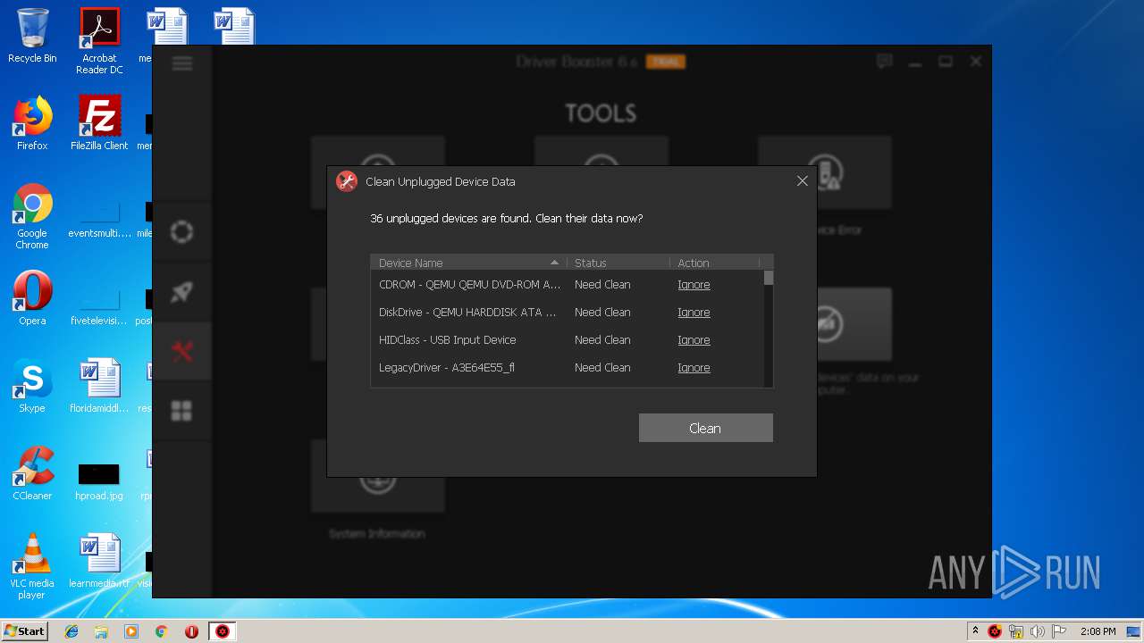
Task: Open the network tray icon
Action: pos(1016,631)
